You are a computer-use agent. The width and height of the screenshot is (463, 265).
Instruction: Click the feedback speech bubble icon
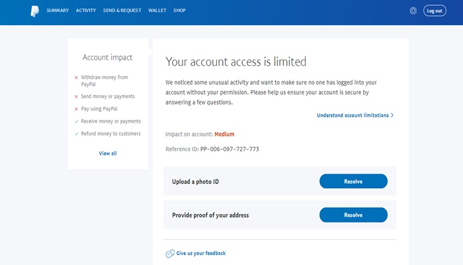click(170, 254)
